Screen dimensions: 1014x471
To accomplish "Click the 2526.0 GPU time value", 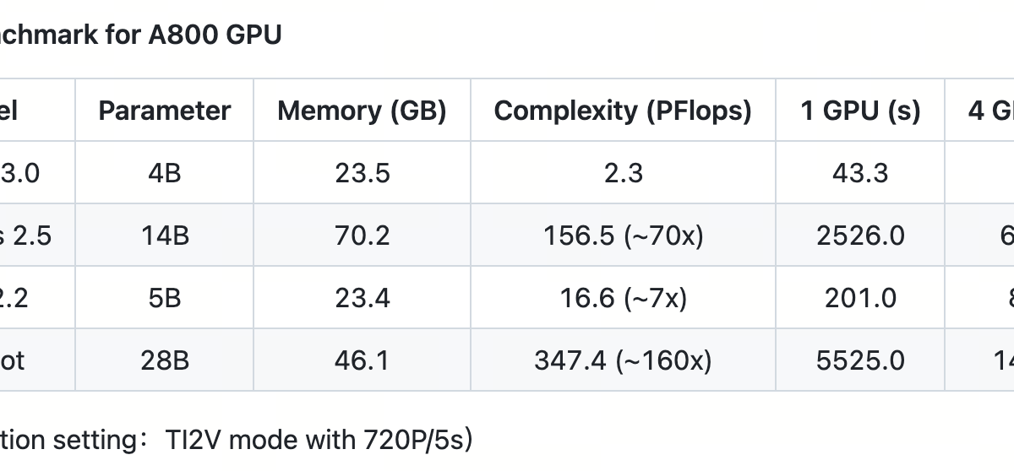I will [x=860, y=235].
